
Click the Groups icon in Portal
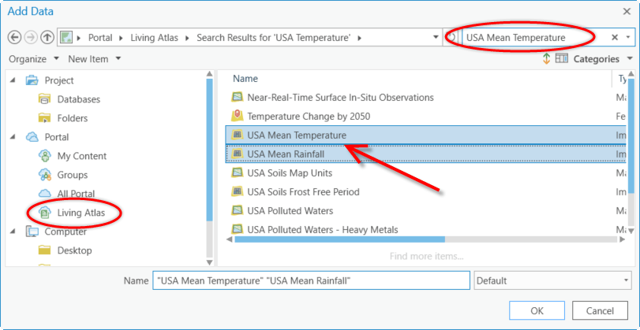pyautogui.click(x=44, y=175)
